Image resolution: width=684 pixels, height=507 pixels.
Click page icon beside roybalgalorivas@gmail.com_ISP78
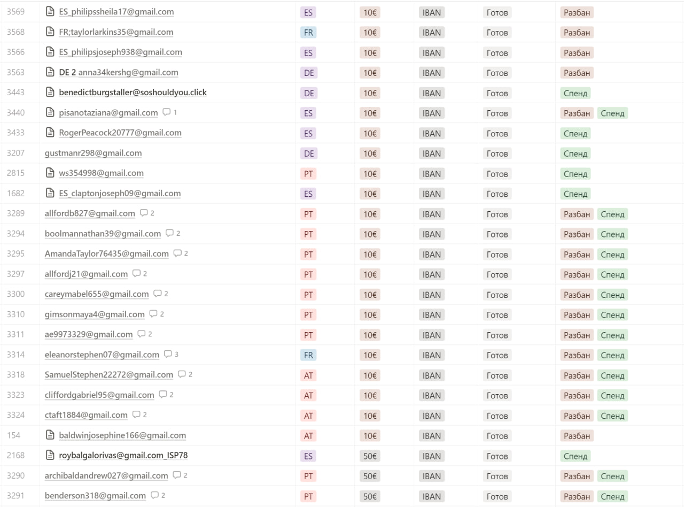pyautogui.click(x=50, y=456)
